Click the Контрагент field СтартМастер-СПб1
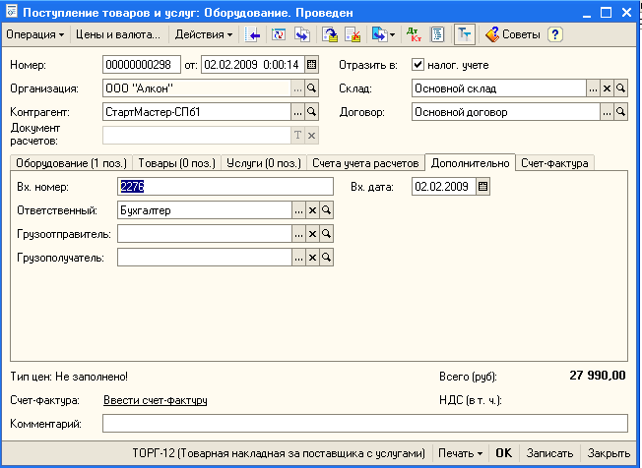This screenshot has width=642, height=468. point(197,112)
